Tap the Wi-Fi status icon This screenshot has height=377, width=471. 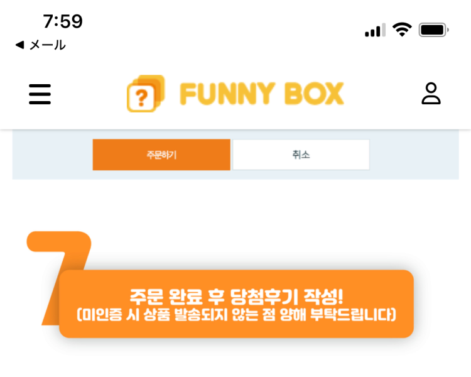[x=402, y=30]
